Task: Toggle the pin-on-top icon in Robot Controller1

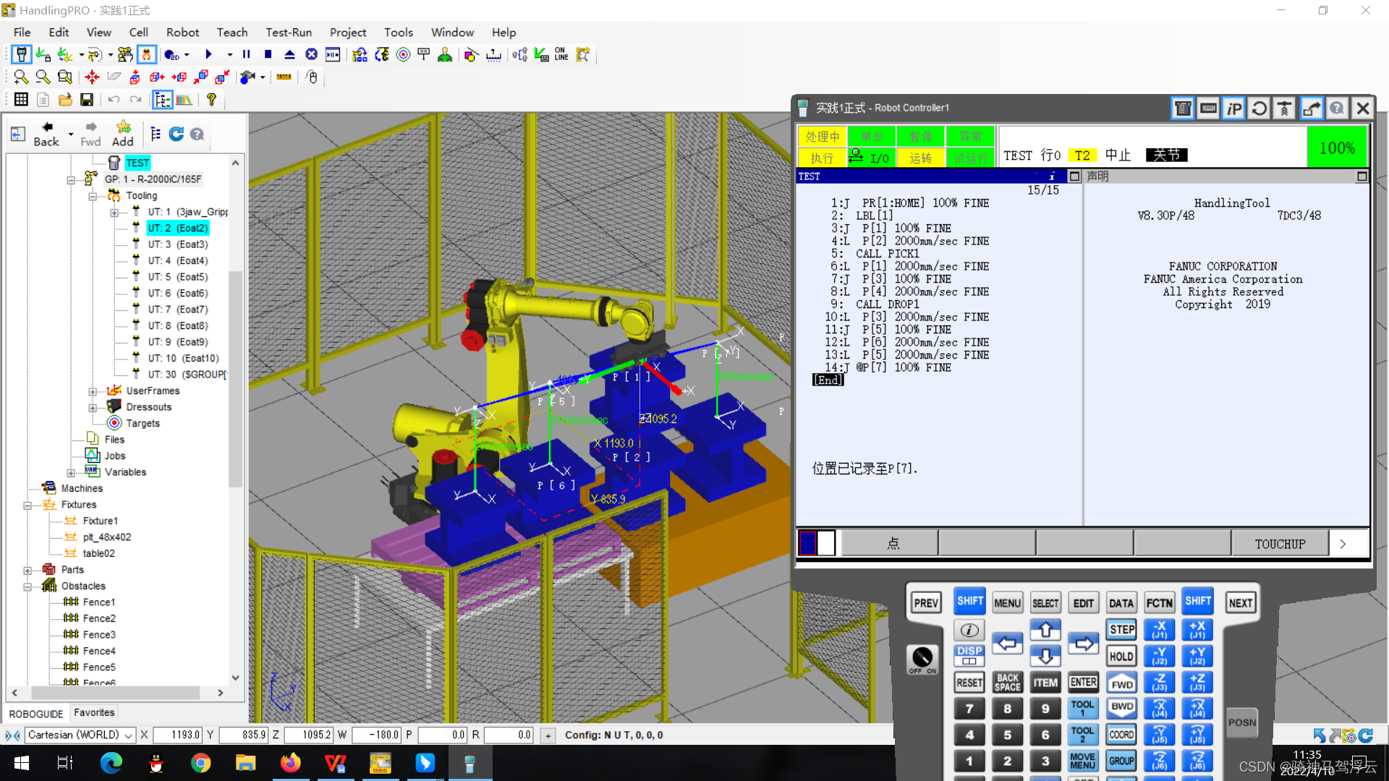Action: point(1285,108)
